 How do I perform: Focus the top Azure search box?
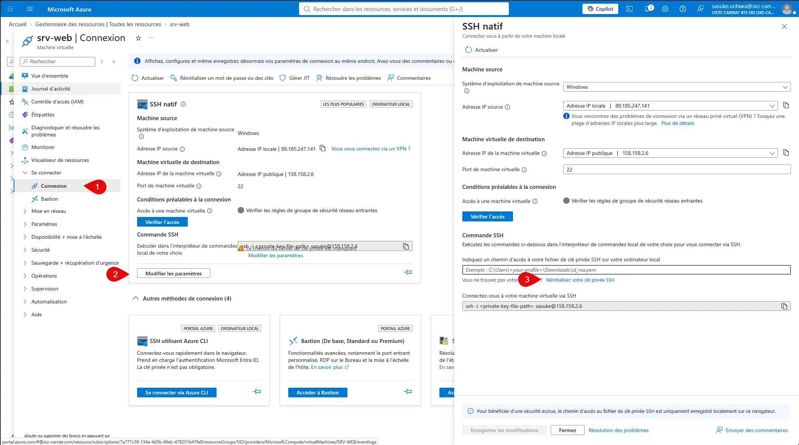pyautogui.click(x=404, y=9)
